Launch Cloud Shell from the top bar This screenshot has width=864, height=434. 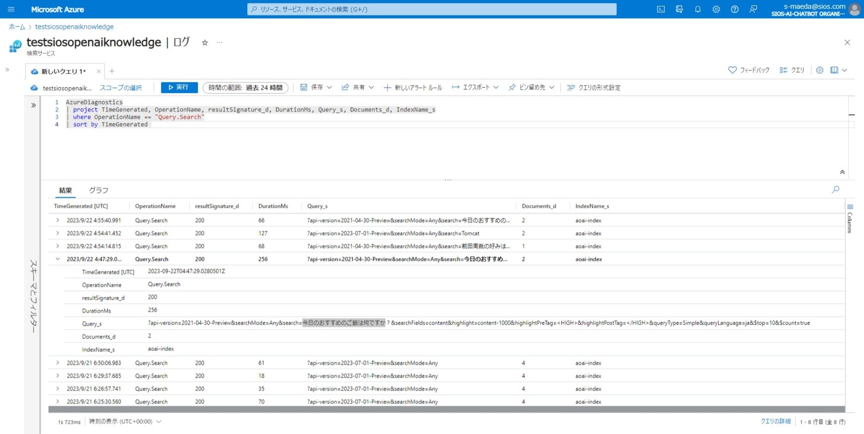[x=661, y=9]
